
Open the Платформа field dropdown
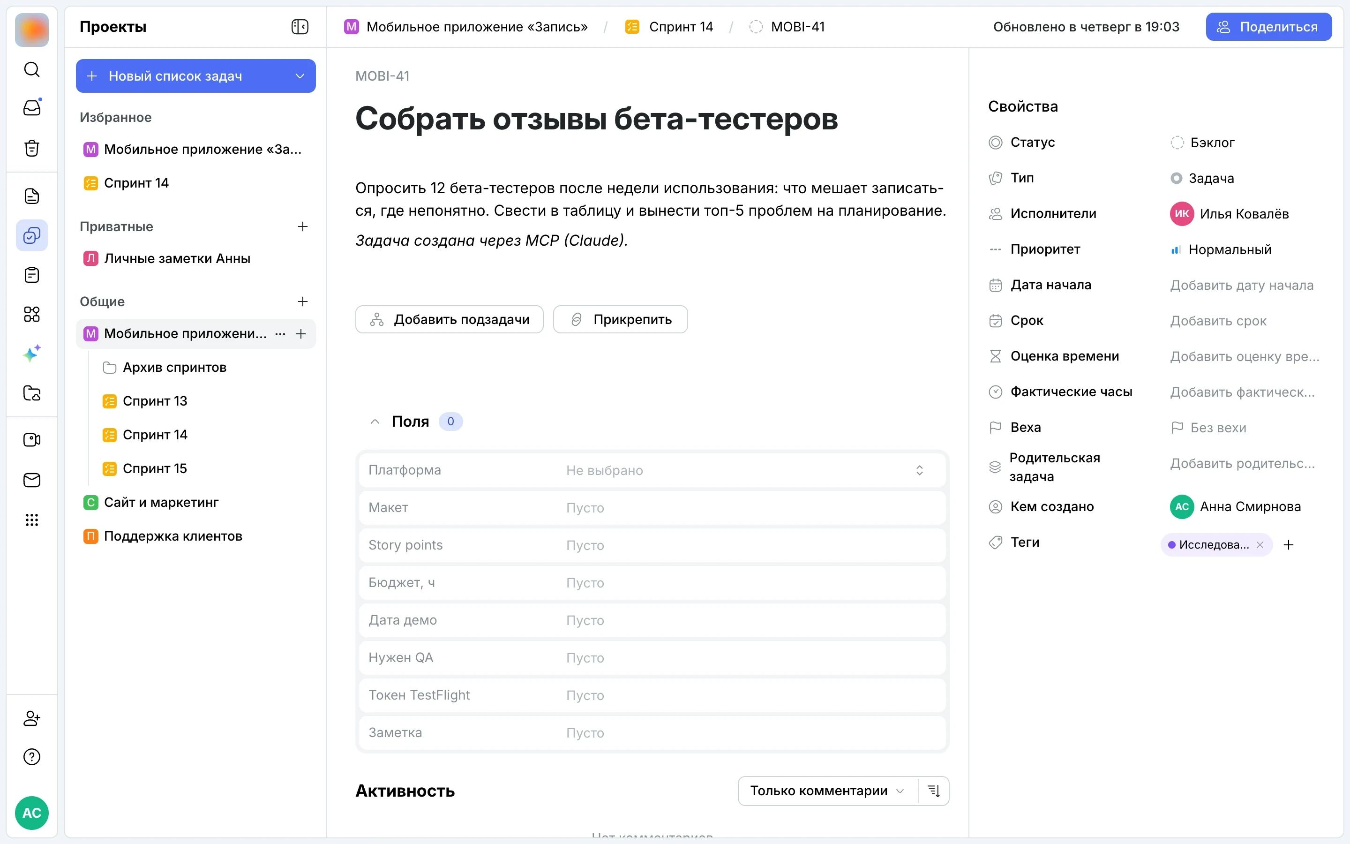652,470
